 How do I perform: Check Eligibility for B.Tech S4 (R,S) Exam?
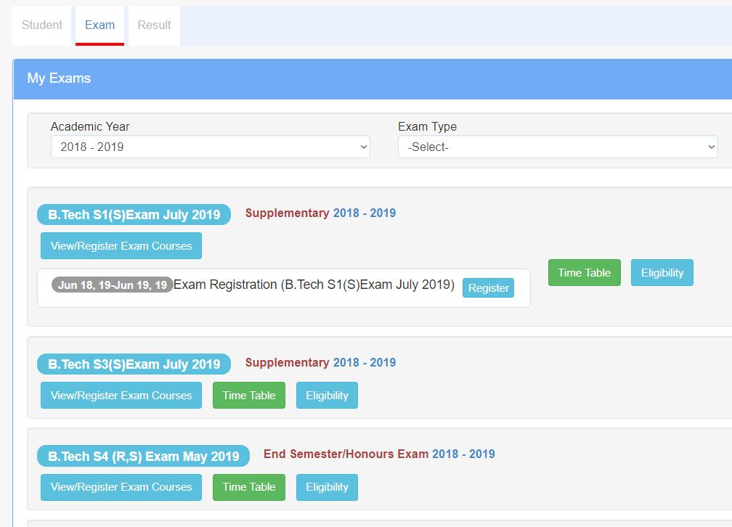click(x=327, y=487)
